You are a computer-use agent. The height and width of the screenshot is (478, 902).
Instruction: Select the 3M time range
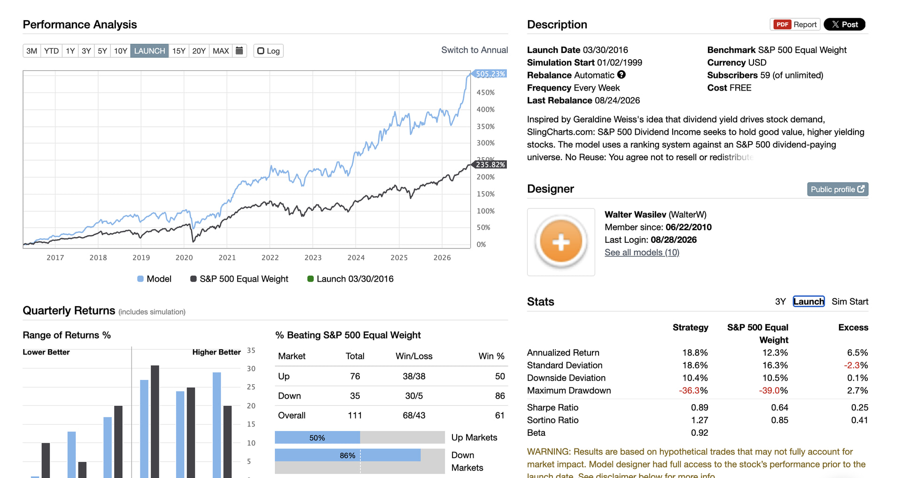(x=31, y=51)
